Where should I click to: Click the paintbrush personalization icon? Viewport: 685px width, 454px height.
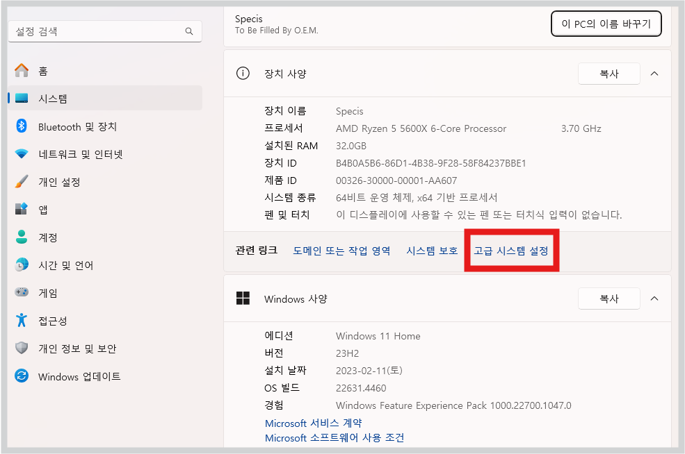[x=22, y=181]
